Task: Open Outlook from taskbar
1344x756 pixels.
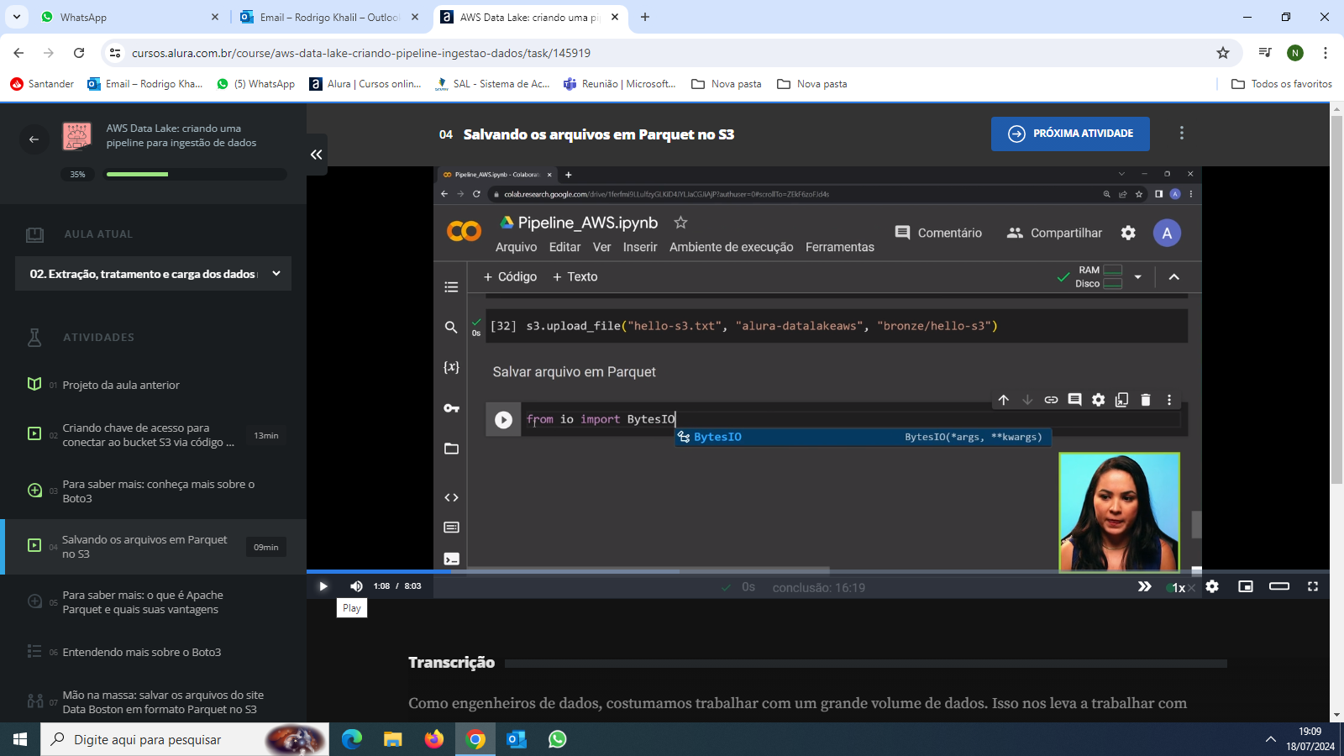Action: click(x=517, y=739)
